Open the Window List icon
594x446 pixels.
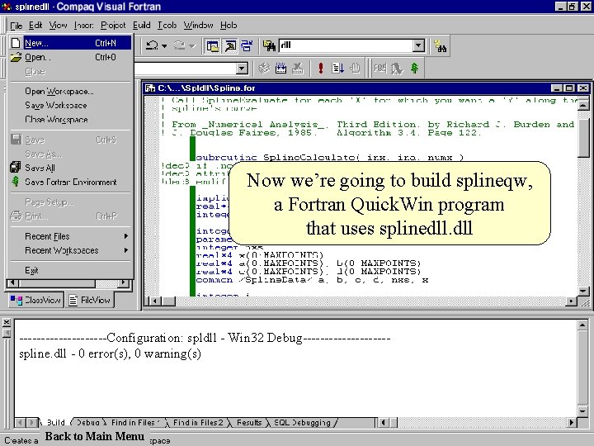point(247,46)
